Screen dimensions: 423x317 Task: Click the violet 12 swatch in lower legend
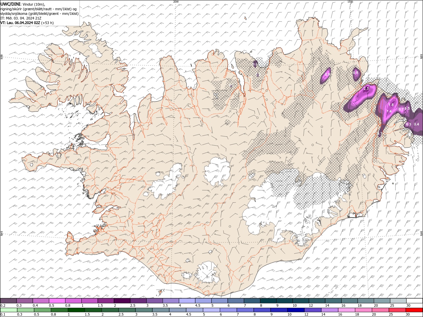(x=313, y=310)
